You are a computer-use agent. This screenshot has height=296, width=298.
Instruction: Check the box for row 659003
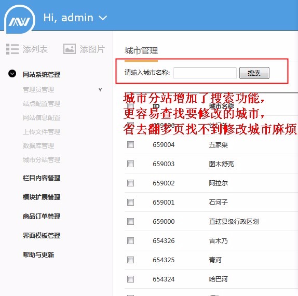[130, 164]
